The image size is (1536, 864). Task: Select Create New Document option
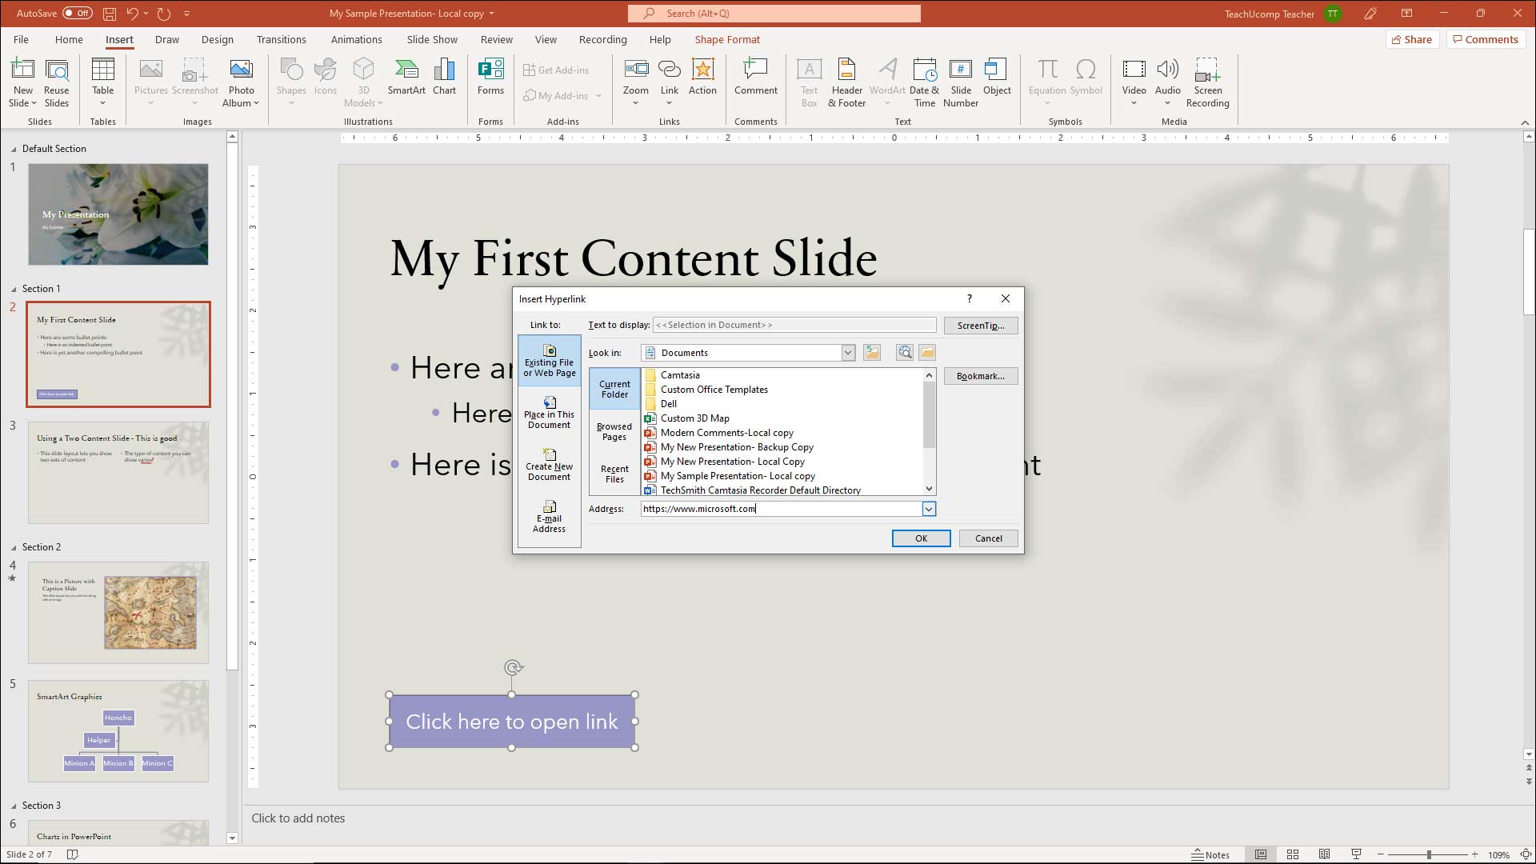(x=549, y=464)
